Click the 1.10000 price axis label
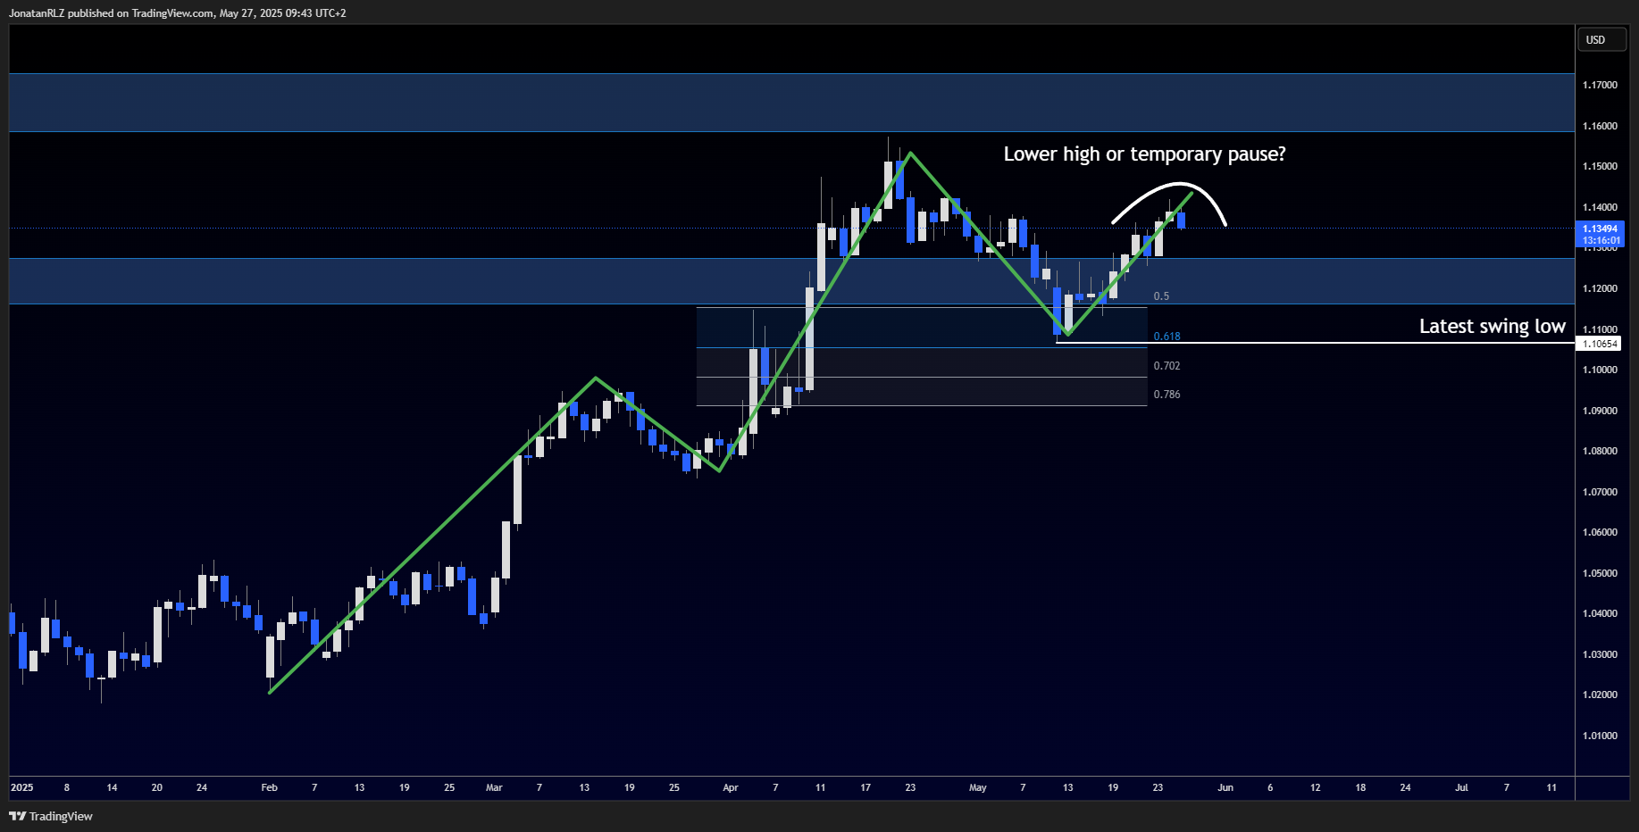The height and width of the screenshot is (832, 1639). [x=1600, y=370]
